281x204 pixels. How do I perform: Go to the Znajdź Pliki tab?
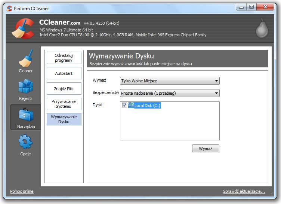click(64, 89)
